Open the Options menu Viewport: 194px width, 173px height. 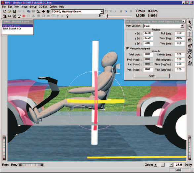pyautogui.click(x=53, y=7)
